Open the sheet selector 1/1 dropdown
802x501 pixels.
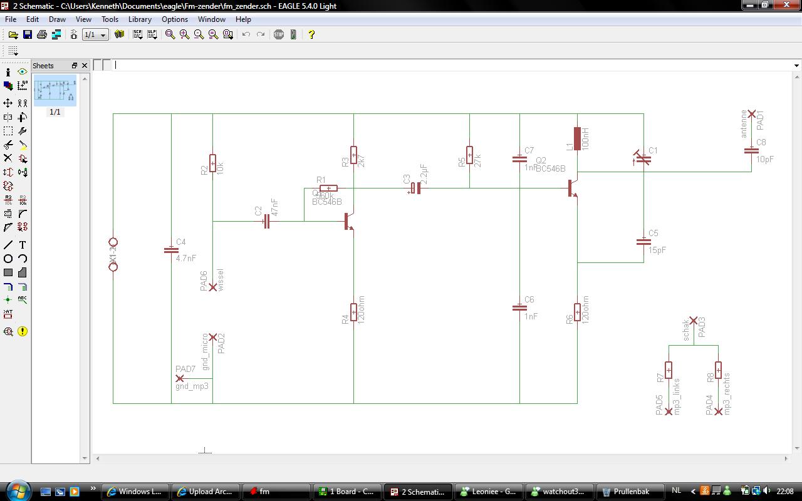tap(103, 35)
